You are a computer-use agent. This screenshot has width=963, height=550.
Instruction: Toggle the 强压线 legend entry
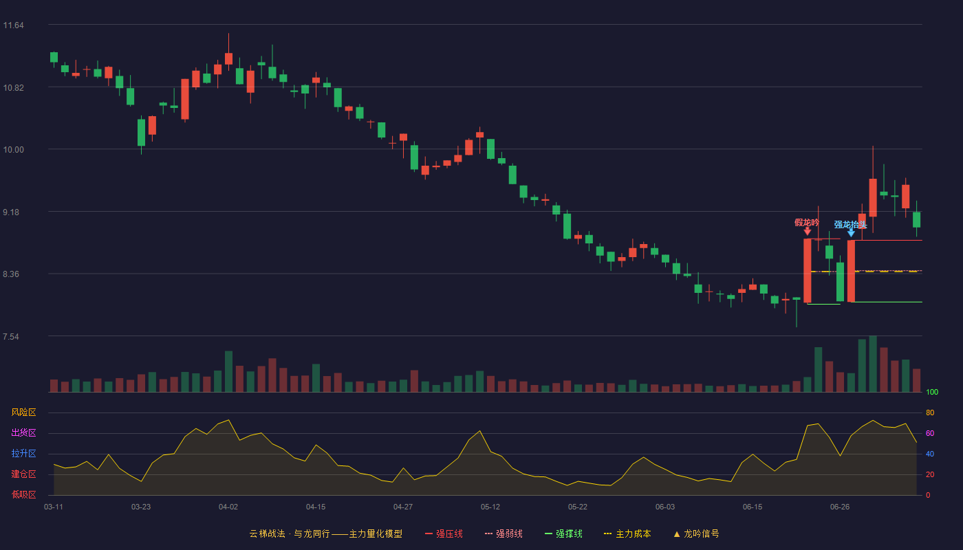[x=444, y=533]
